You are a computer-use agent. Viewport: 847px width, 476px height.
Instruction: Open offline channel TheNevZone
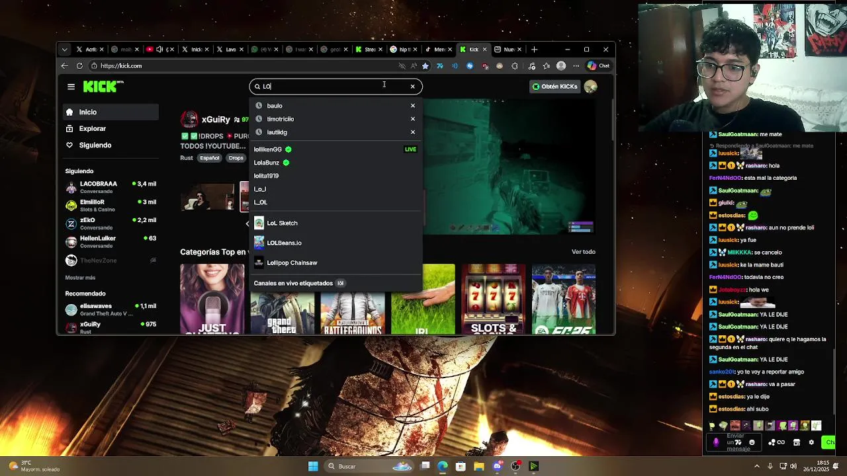click(x=111, y=260)
